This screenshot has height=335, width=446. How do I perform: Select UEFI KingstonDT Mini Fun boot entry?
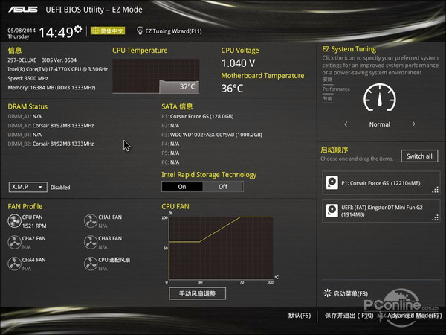[x=381, y=211]
